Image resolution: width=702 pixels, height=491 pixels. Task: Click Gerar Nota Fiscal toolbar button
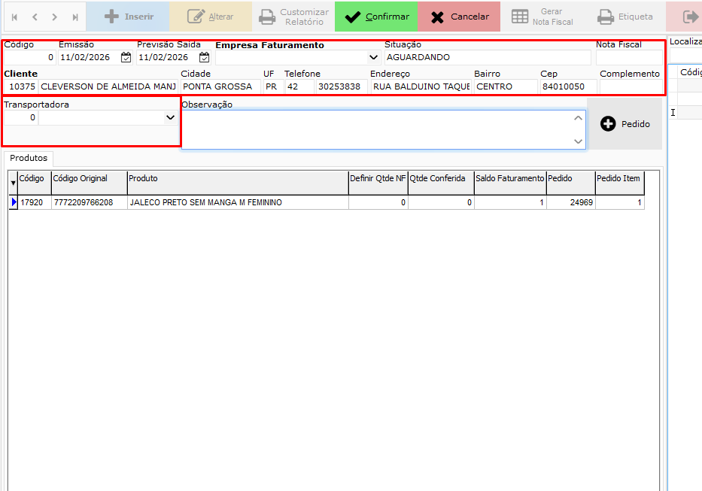(542, 17)
